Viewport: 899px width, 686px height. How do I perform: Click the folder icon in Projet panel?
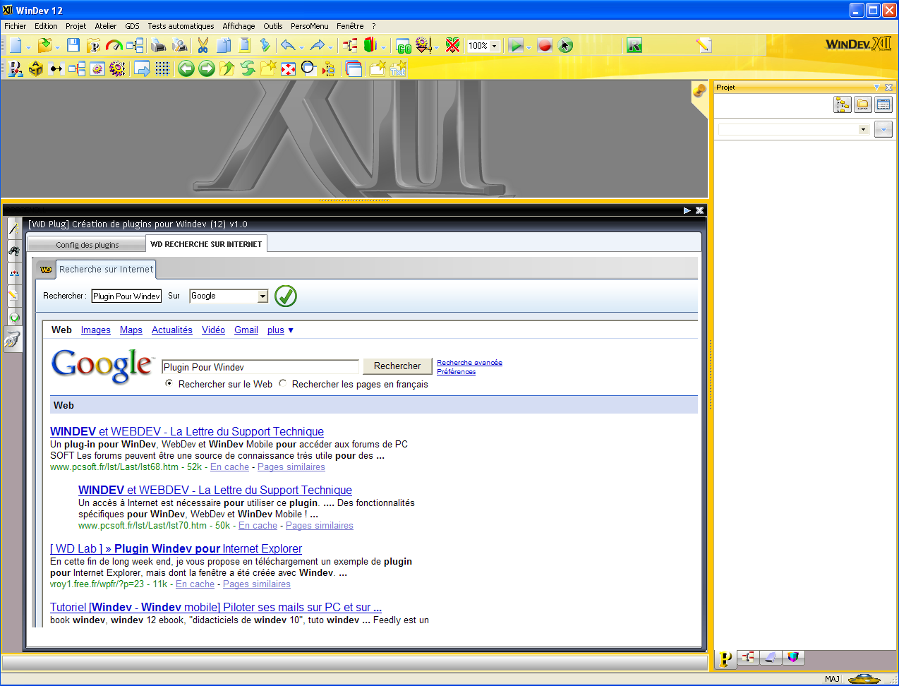[x=862, y=105]
